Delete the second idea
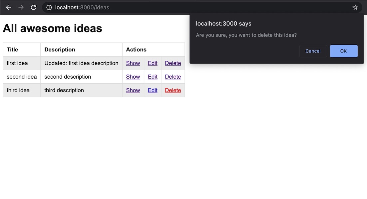The width and height of the screenshot is (367, 199). (x=173, y=77)
